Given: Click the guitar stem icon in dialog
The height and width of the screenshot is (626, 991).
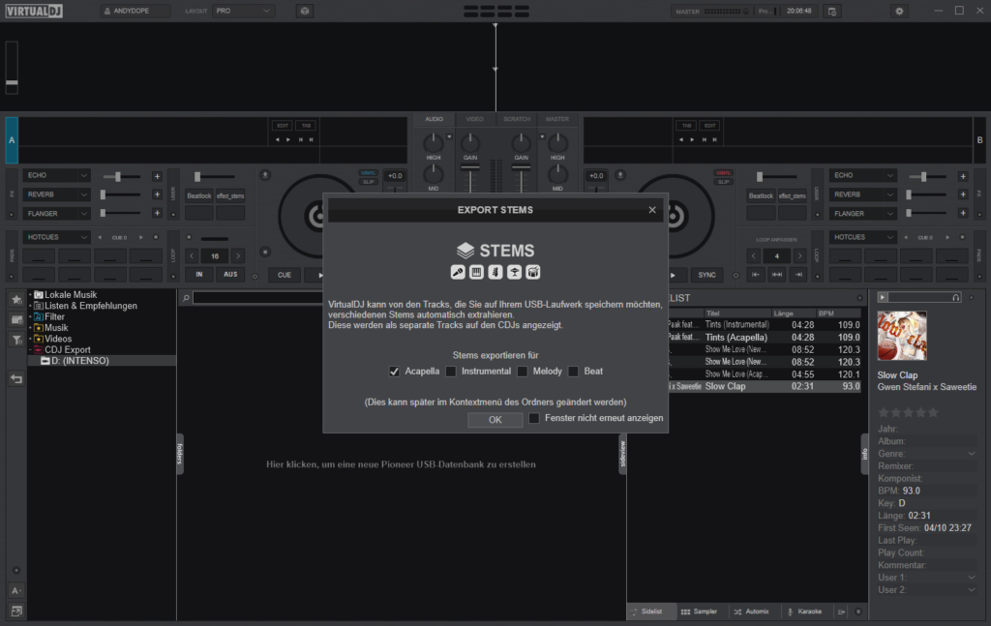Looking at the screenshot, I should tap(495, 272).
